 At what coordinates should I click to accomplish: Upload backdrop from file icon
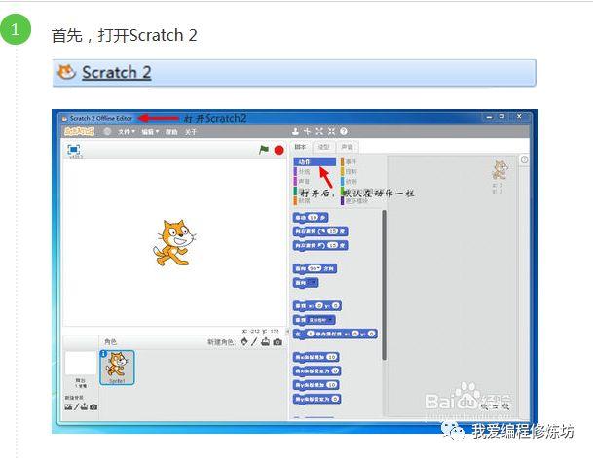click(84, 406)
